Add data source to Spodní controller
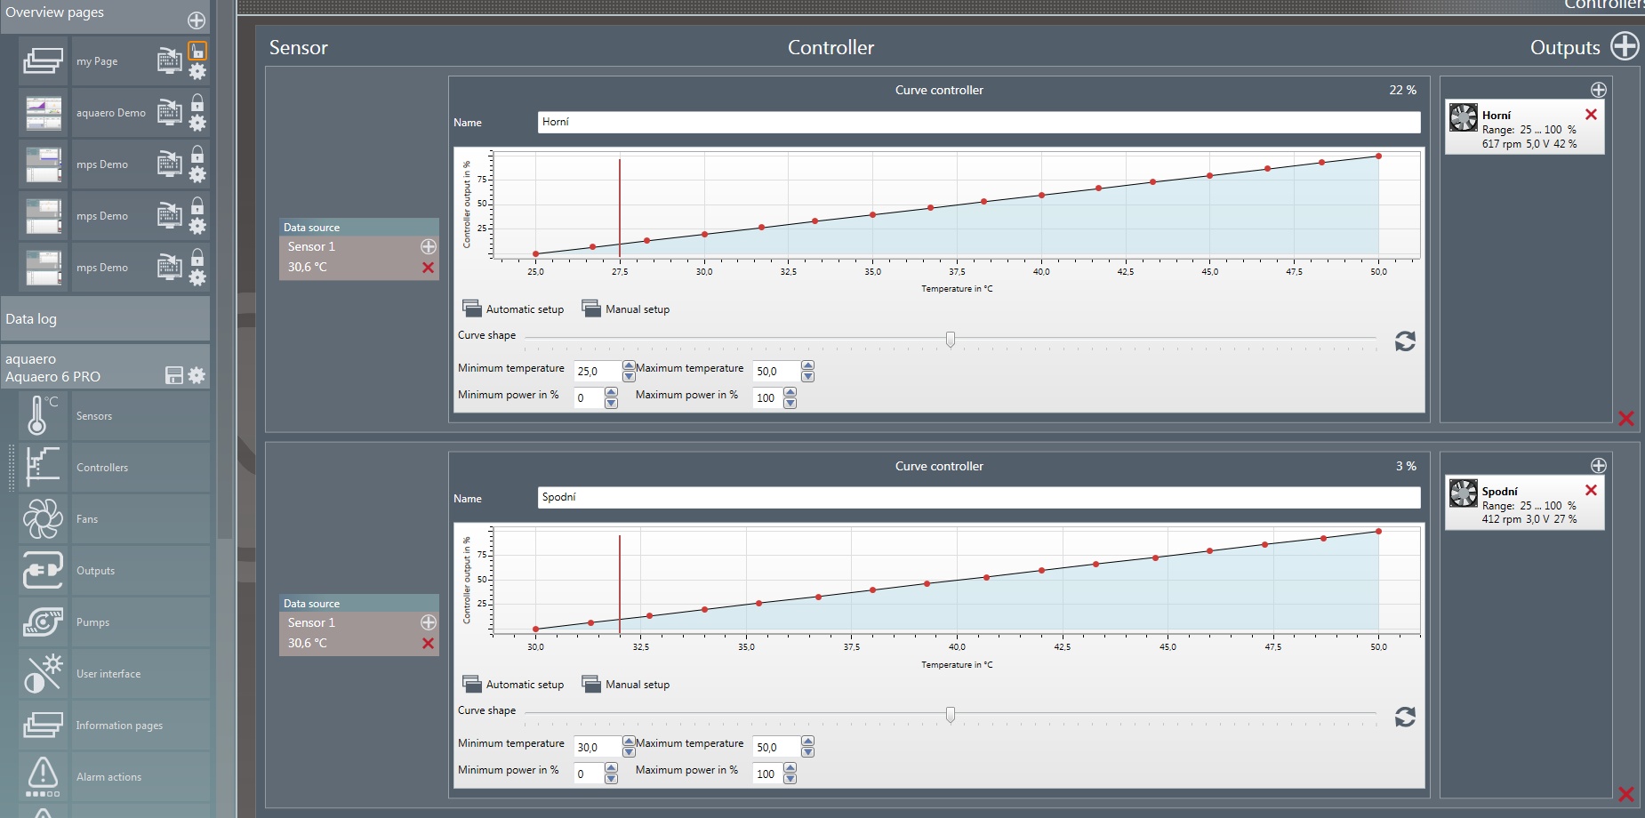The width and height of the screenshot is (1645, 818). (428, 622)
